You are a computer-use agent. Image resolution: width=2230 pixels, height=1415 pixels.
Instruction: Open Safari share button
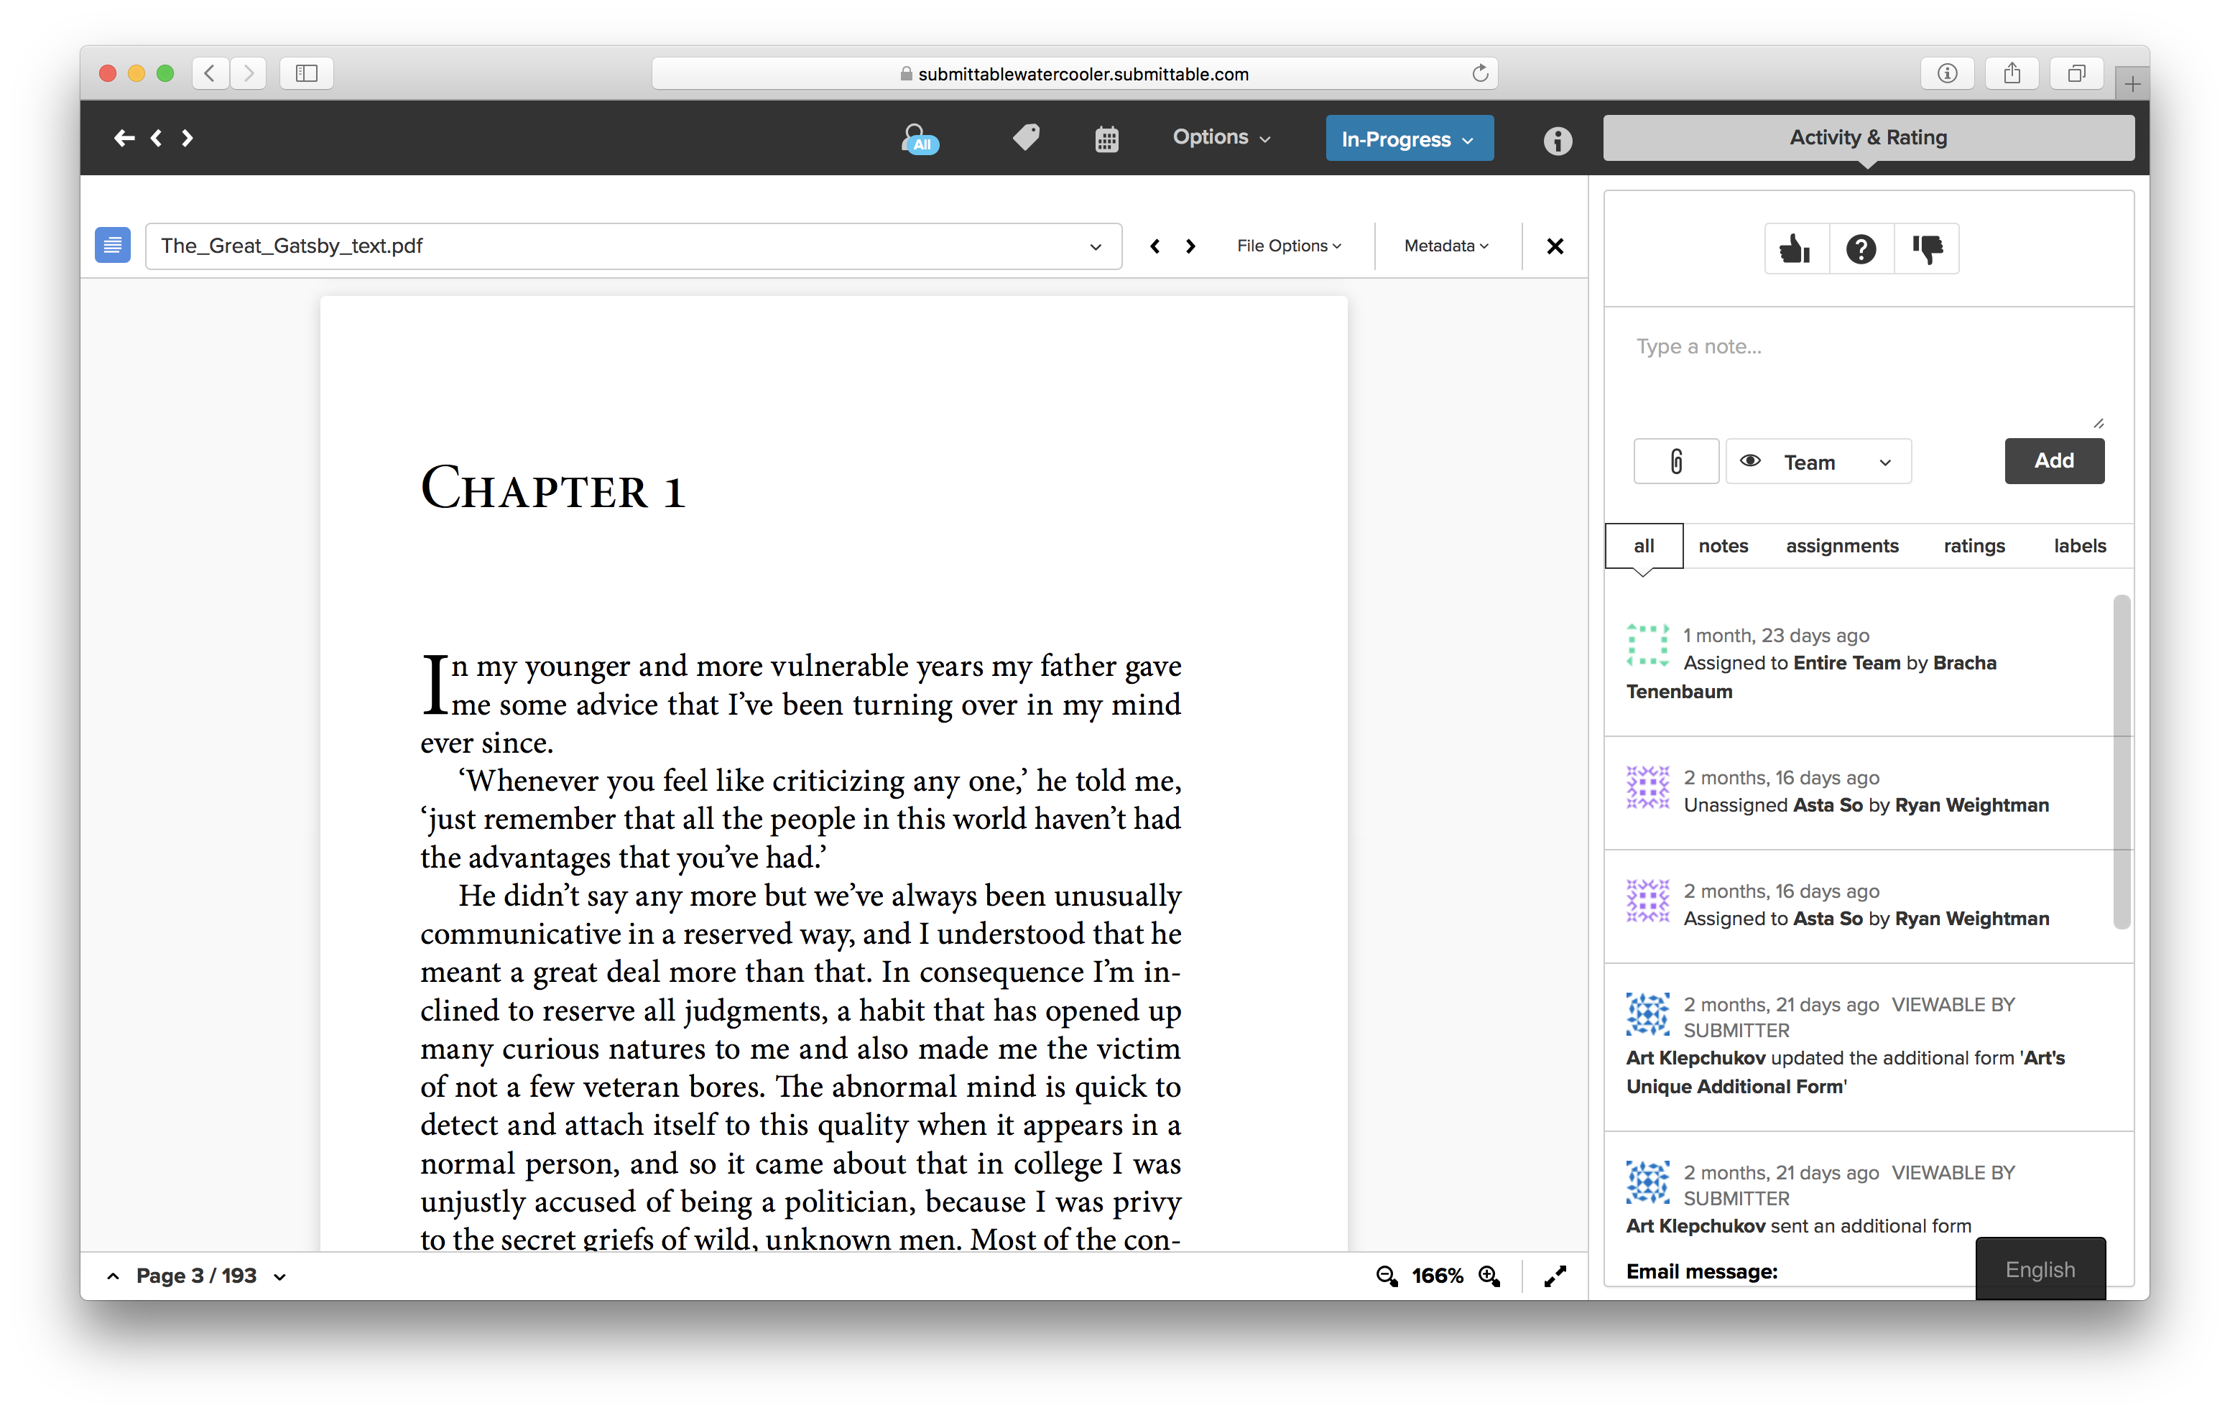[2012, 73]
